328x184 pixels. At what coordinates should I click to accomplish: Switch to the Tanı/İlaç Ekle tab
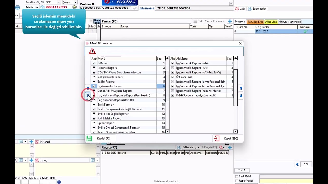[255, 22]
